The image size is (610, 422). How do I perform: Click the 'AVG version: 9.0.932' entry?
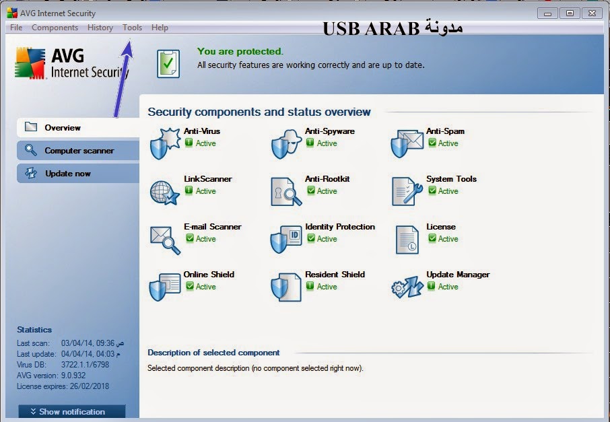pyautogui.click(x=51, y=376)
